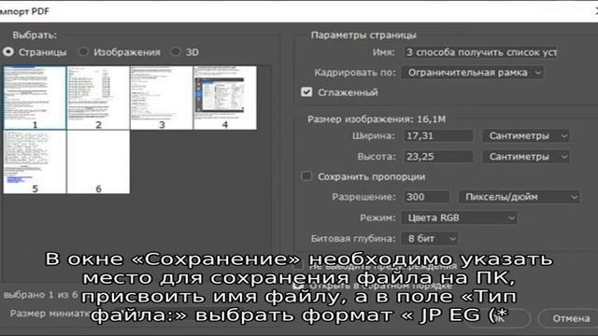The width and height of the screenshot is (598, 336).
Task: Click the Размер изображения: 16,1М label
Action: (377, 119)
